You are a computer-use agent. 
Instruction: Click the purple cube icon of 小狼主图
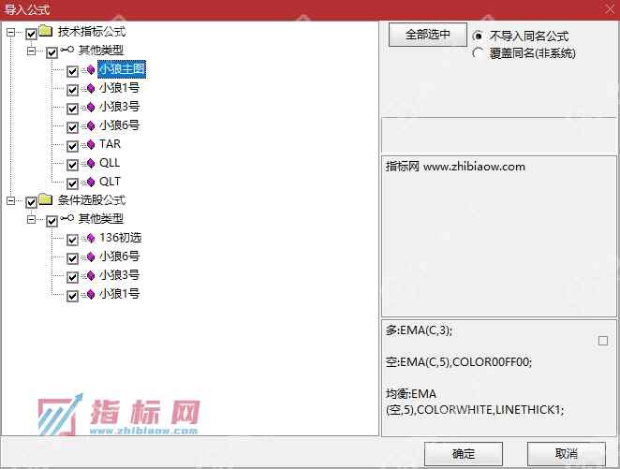point(91,69)
